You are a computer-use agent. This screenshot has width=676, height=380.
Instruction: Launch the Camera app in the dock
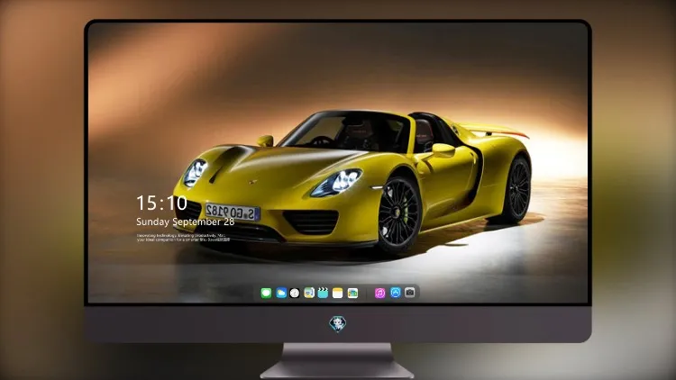coord(409,293)
